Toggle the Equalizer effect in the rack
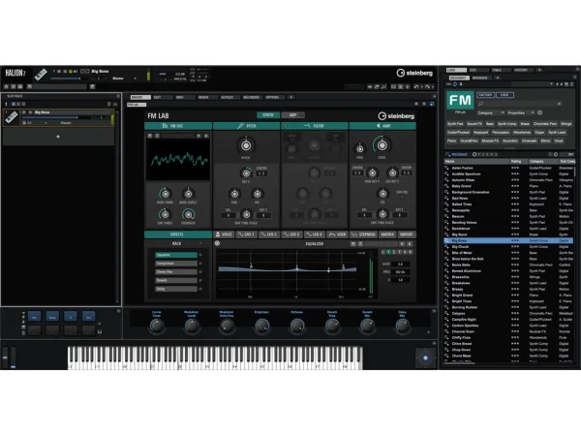This screenshot has width=581, height=436. tap(200, 256)
